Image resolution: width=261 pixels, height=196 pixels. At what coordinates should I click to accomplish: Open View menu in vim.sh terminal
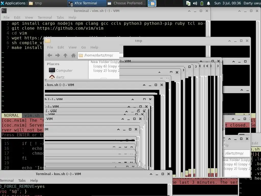click(x=29, y=17)
